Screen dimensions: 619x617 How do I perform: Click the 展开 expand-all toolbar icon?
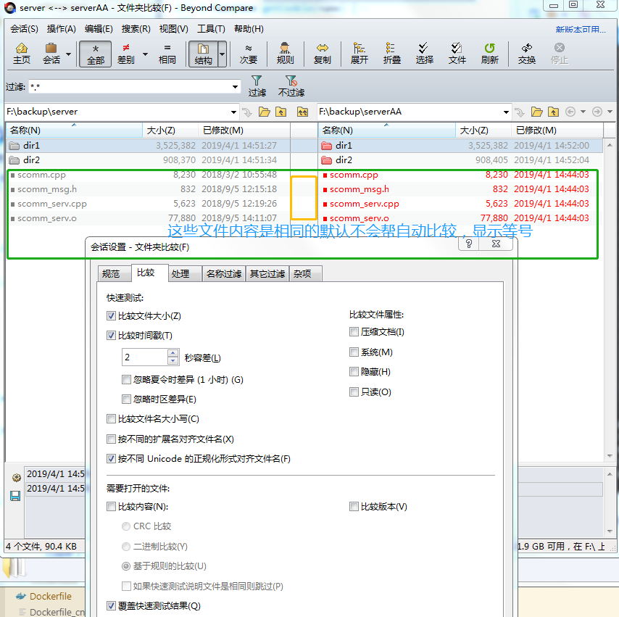pos(360,54)
